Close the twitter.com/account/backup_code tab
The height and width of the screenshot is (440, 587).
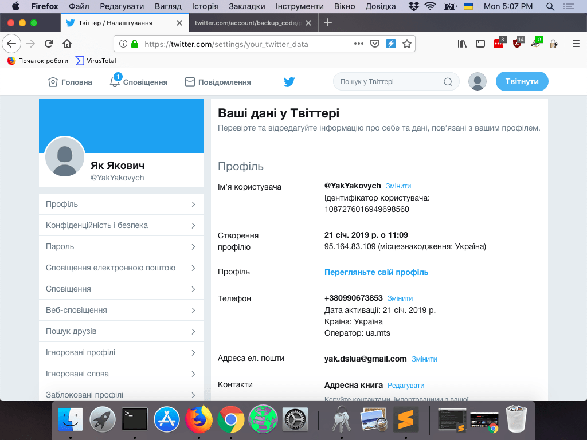pos(308,23)
